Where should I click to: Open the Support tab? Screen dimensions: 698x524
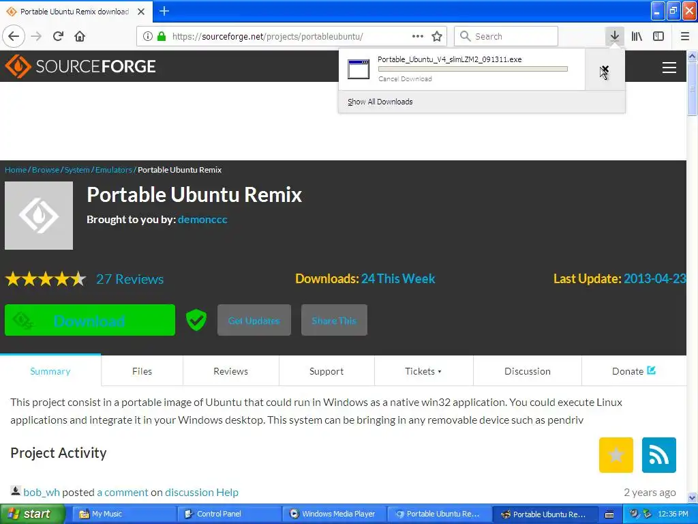point(327,370)
